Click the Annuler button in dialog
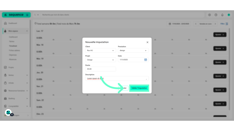Image resolution: width=234 pixels, height=131 pixels. [123, 88]
